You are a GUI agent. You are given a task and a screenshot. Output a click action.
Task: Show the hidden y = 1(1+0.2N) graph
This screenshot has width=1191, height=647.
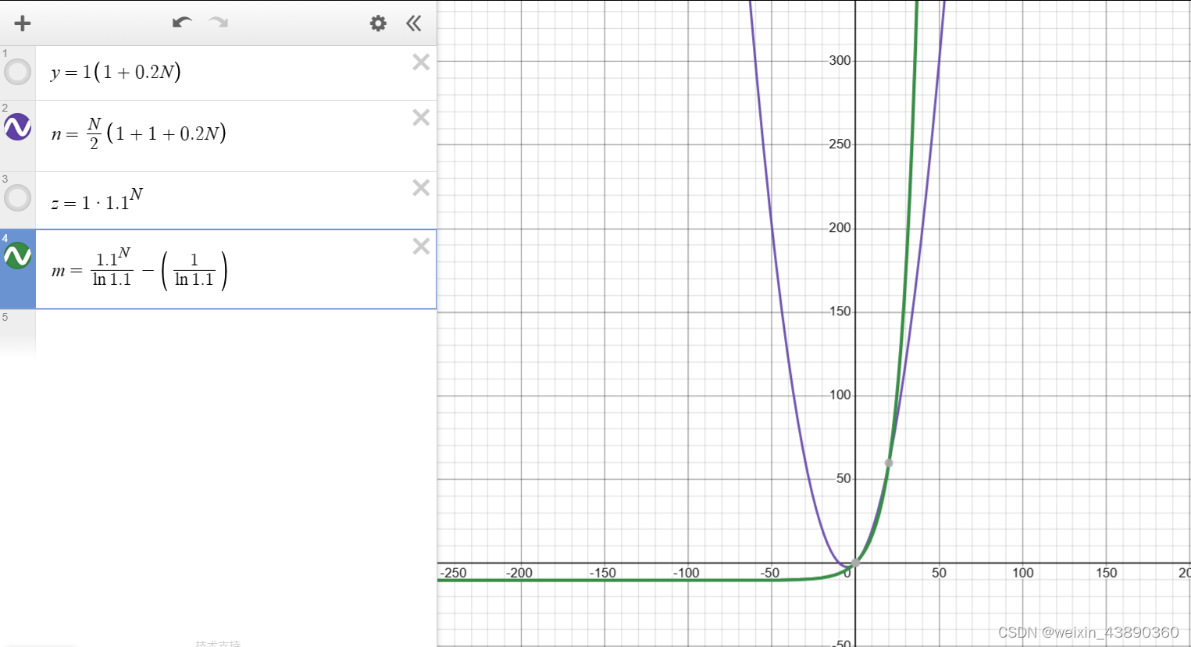(x=17, y=72)
